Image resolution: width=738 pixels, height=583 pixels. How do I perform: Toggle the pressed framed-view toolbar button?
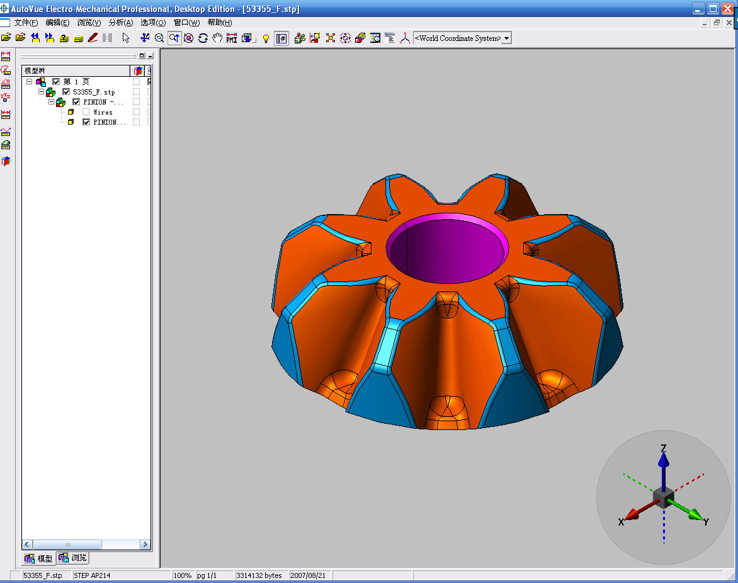281,38
